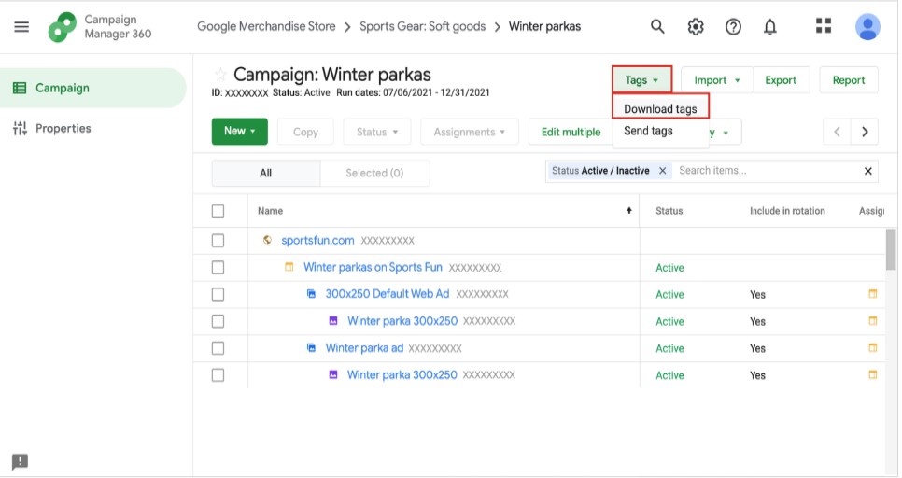Remove the Status Active / Inactive filter chip
Image resolution: width=902 pixels, height=478 pixels.
[662, 171]
